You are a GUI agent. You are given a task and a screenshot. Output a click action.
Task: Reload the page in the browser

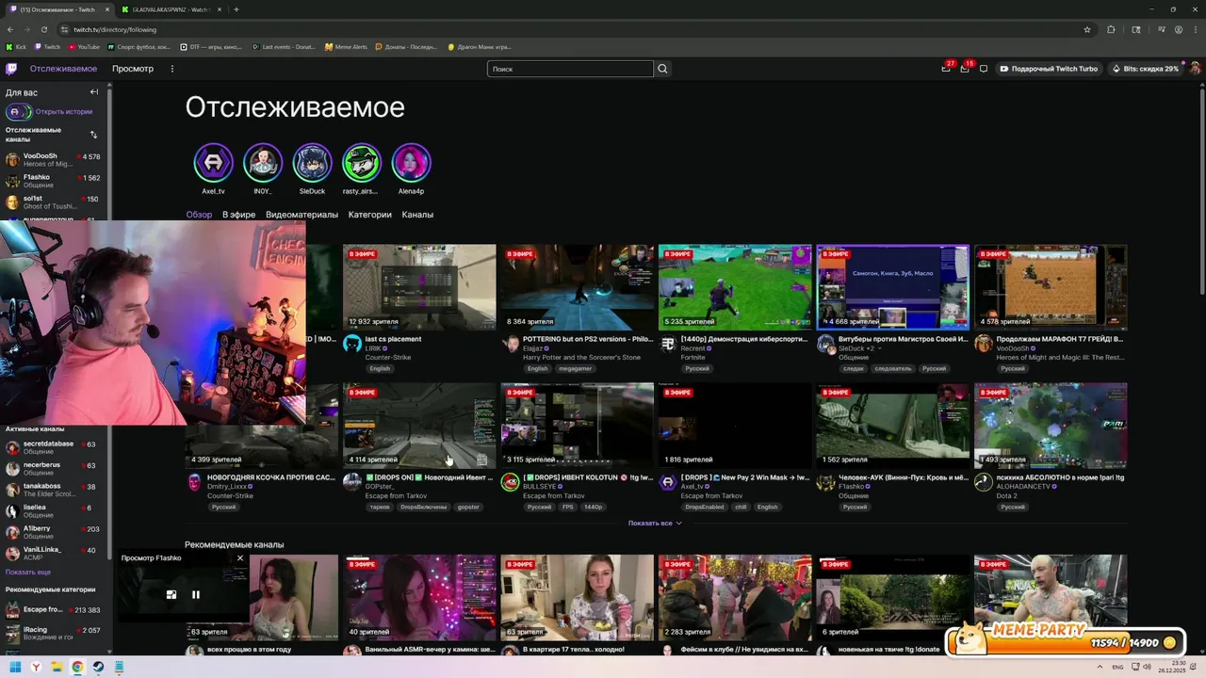pos(44,29)
